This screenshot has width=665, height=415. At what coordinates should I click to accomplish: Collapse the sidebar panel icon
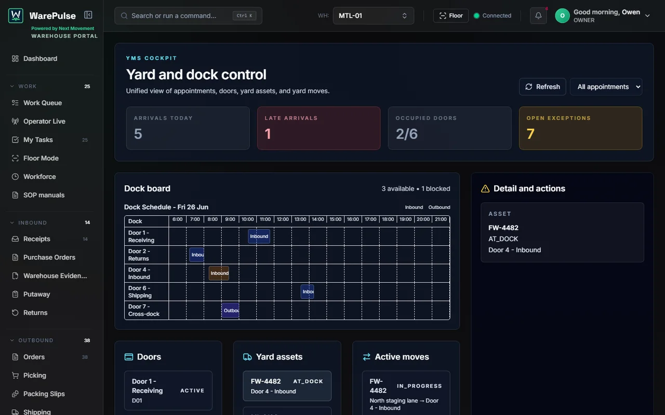pyautogui.click(x=88, y=15)
